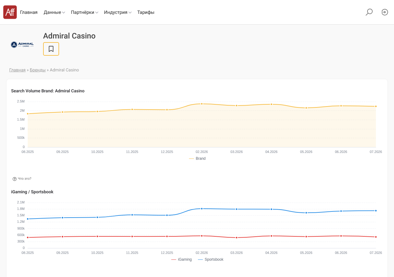
Task: Click the Sportsbook data point for 10.2025
Action: [x=97, y=236]
